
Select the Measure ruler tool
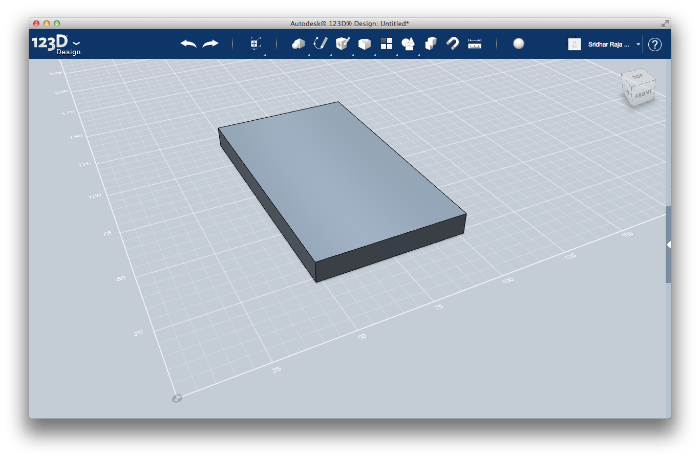pyautogui.click(x=475, y=43)
